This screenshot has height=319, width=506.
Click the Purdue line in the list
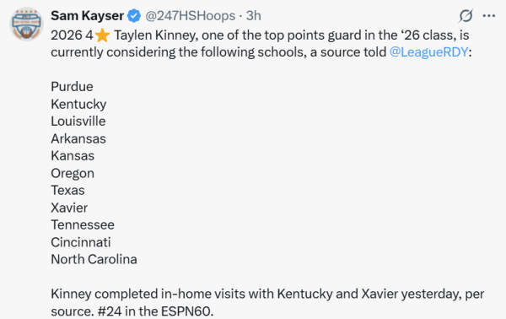click(x=72, y=87)
